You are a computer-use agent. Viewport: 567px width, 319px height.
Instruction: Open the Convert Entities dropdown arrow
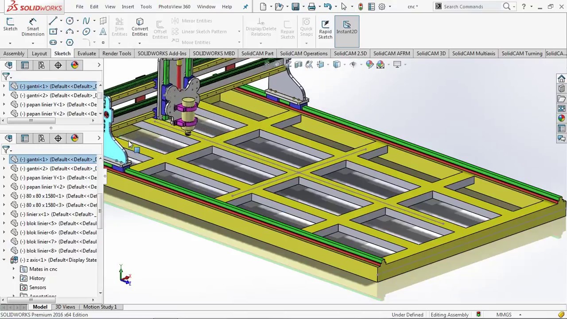coord(140,43)
